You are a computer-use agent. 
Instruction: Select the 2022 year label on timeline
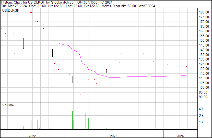pyautogui.click(x=32, y=136)
